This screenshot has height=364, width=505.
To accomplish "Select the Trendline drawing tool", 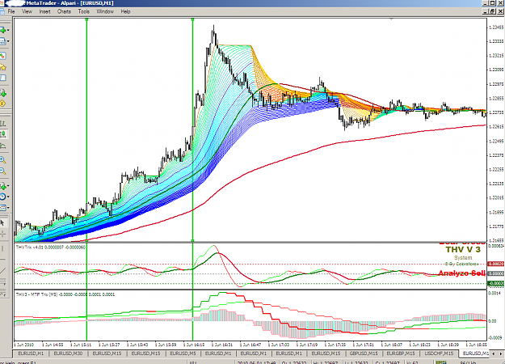I will pyautogui.click(x=3, y=270).
